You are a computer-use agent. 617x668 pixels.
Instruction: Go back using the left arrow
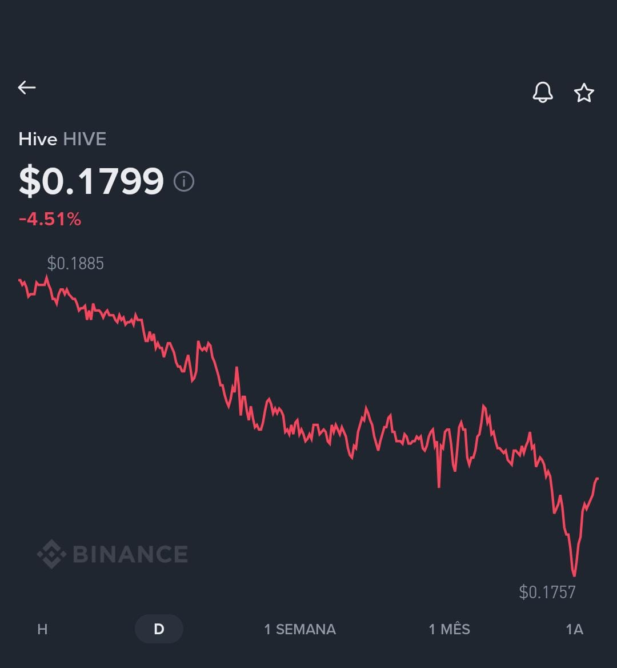(x=27, y=88)
